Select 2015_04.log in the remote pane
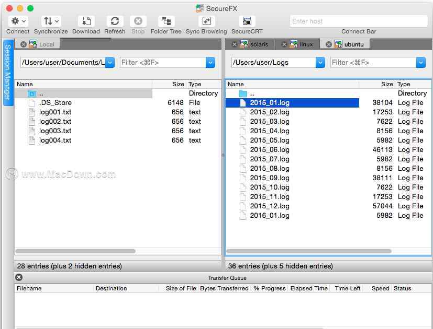Viewport: 433px width, 329px height. pyautogui.click(x=270, y=131)
